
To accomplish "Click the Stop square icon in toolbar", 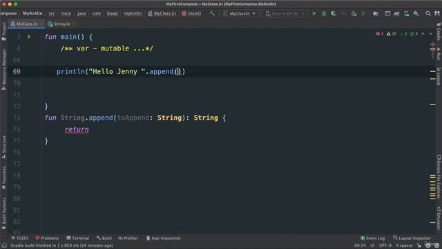I will tap(363, 14).
